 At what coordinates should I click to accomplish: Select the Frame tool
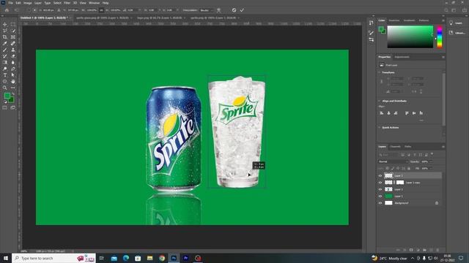click(13, 37)
